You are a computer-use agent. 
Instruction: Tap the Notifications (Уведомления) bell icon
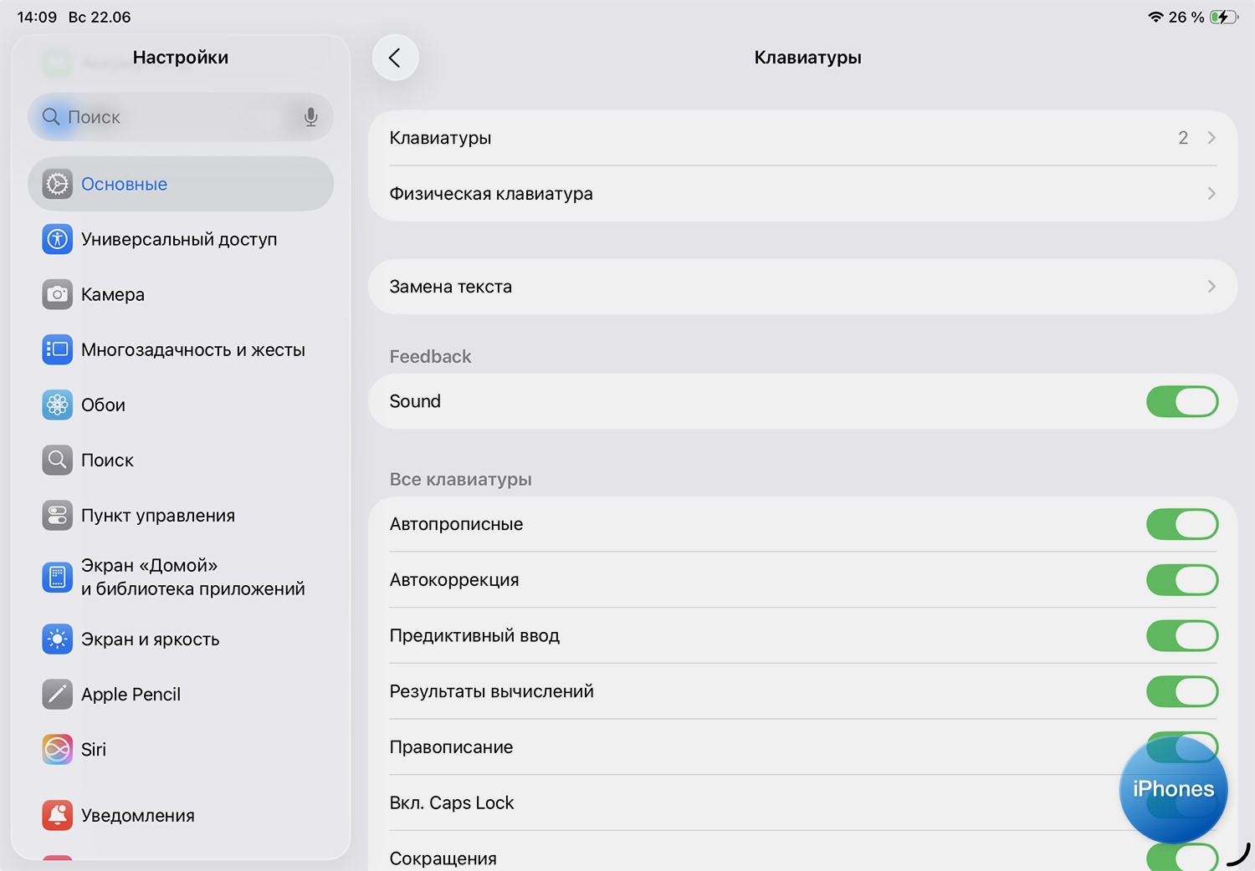[x=57, y=815]
